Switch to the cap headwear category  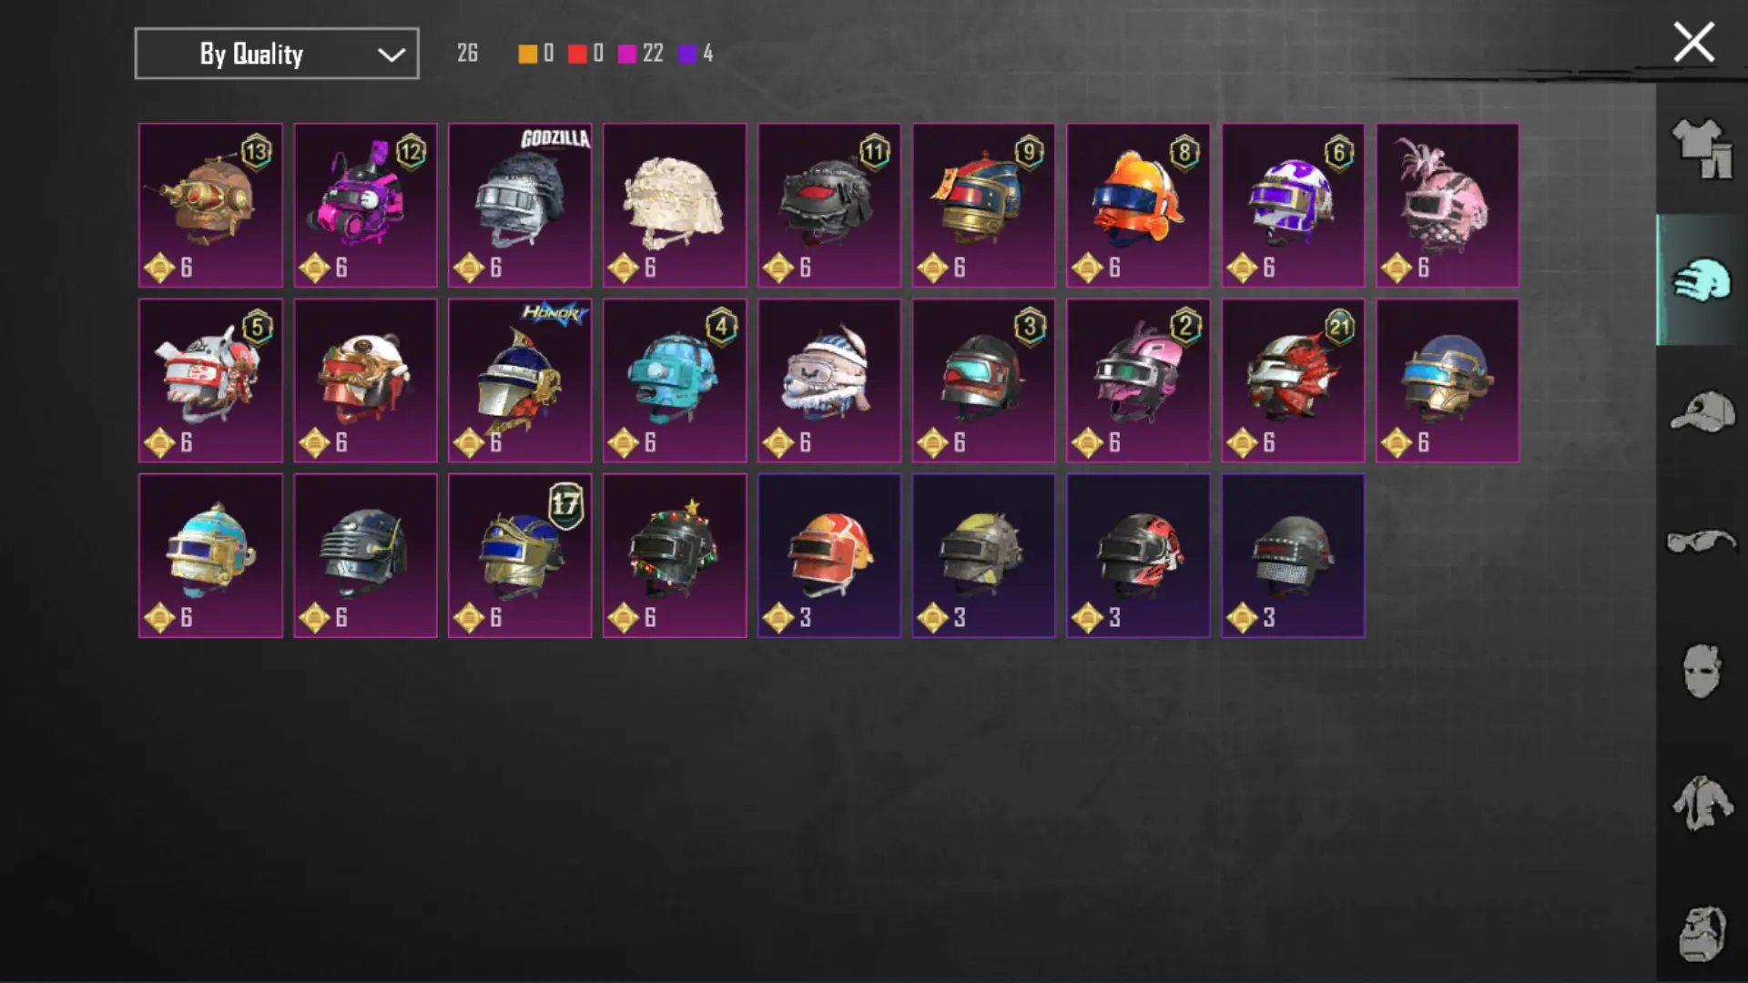(x=1702, y=410)
